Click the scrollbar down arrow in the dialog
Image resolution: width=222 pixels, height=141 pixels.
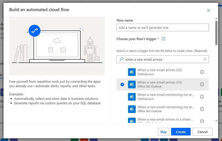(216, 121)
